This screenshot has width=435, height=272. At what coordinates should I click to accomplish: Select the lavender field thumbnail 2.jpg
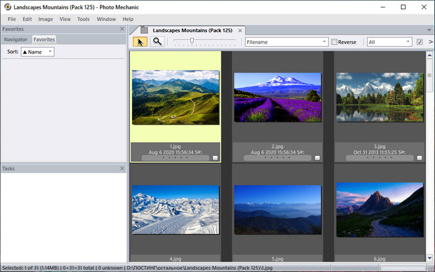[277, 98]
